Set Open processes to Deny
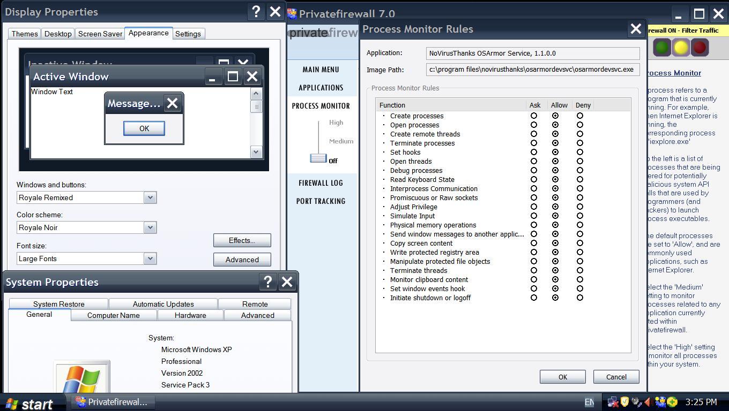The width and height of the screenshot is (729, 411). click(x=579, y=125)
